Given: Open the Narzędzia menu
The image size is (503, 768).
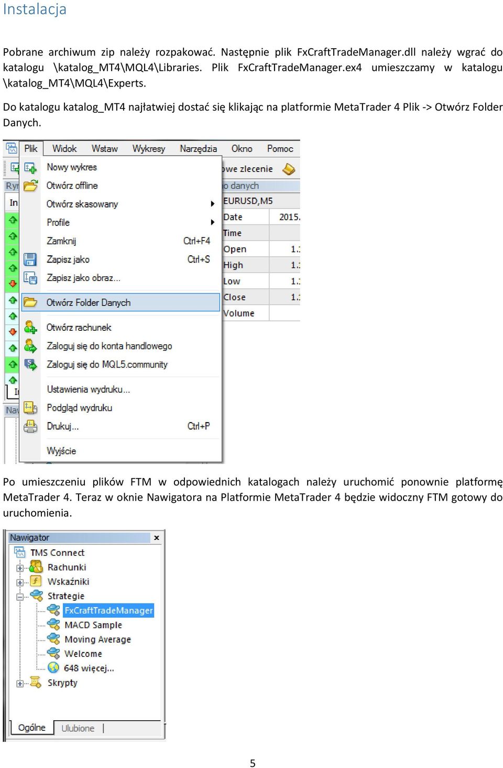Looking at the screenshot, I should (198, 148).
